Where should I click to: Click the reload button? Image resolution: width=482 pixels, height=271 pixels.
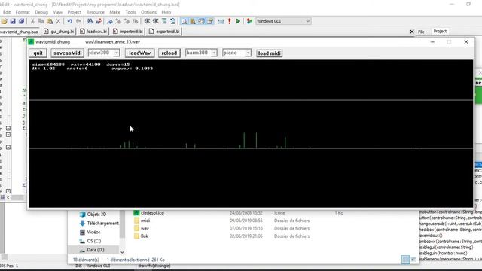[x=169, y=53]
